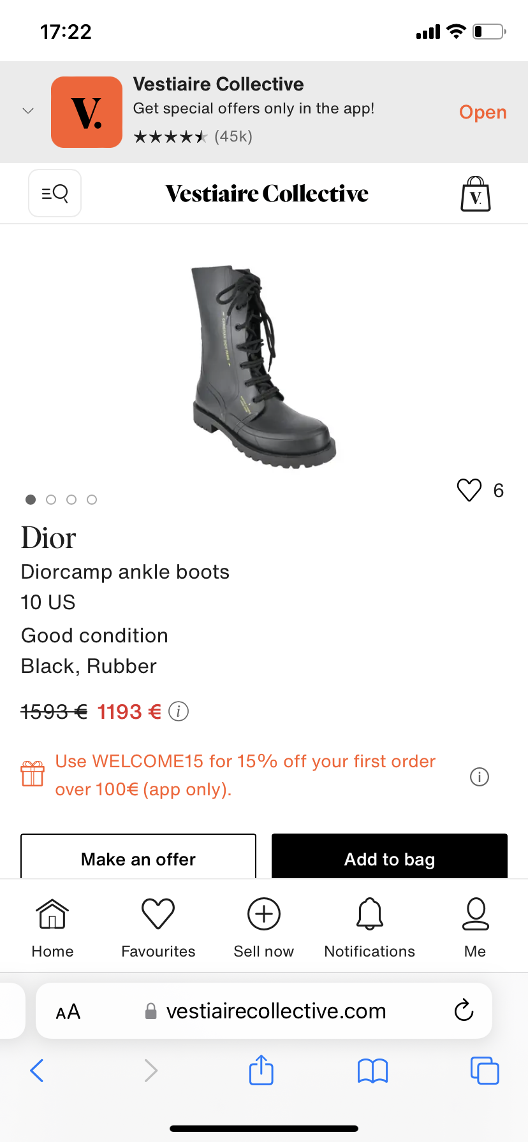Image resolution: width=528 pixels, height=1142 pixels.
Task: Open the Favourites tab
Action: tap(158, 927)
